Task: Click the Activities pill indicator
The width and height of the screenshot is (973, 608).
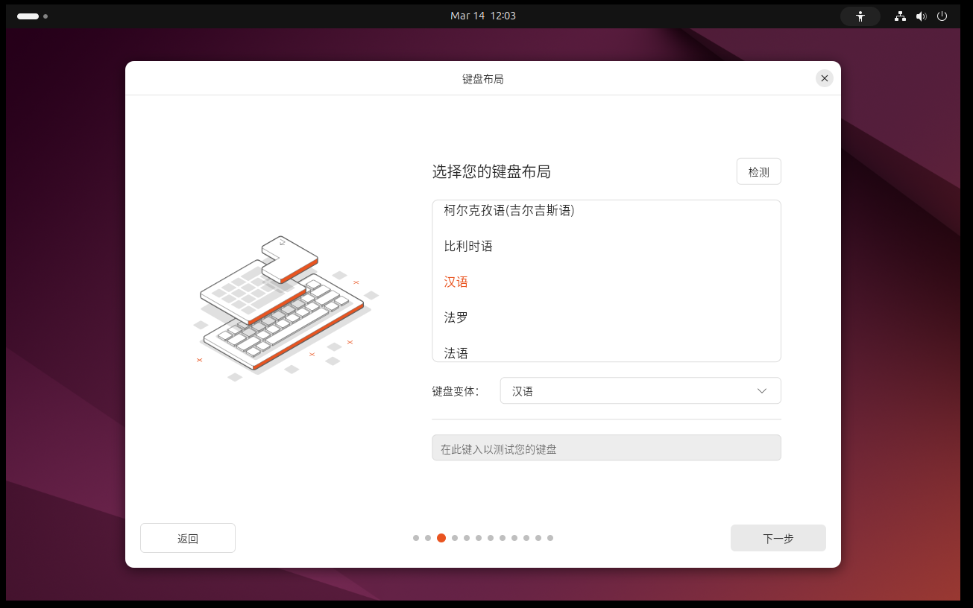Action: pyautogui.click(x=28, y=16)
